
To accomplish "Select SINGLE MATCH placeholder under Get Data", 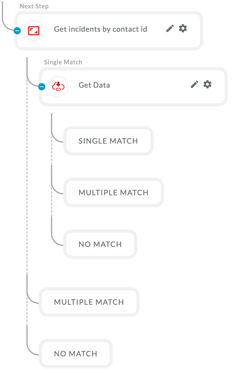I will click(x=108, y=141).
